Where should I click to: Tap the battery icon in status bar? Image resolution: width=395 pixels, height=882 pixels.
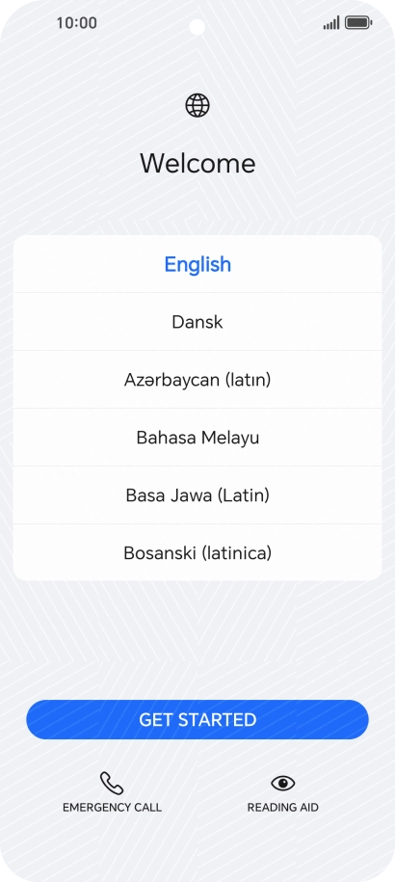tap(358, 23)
